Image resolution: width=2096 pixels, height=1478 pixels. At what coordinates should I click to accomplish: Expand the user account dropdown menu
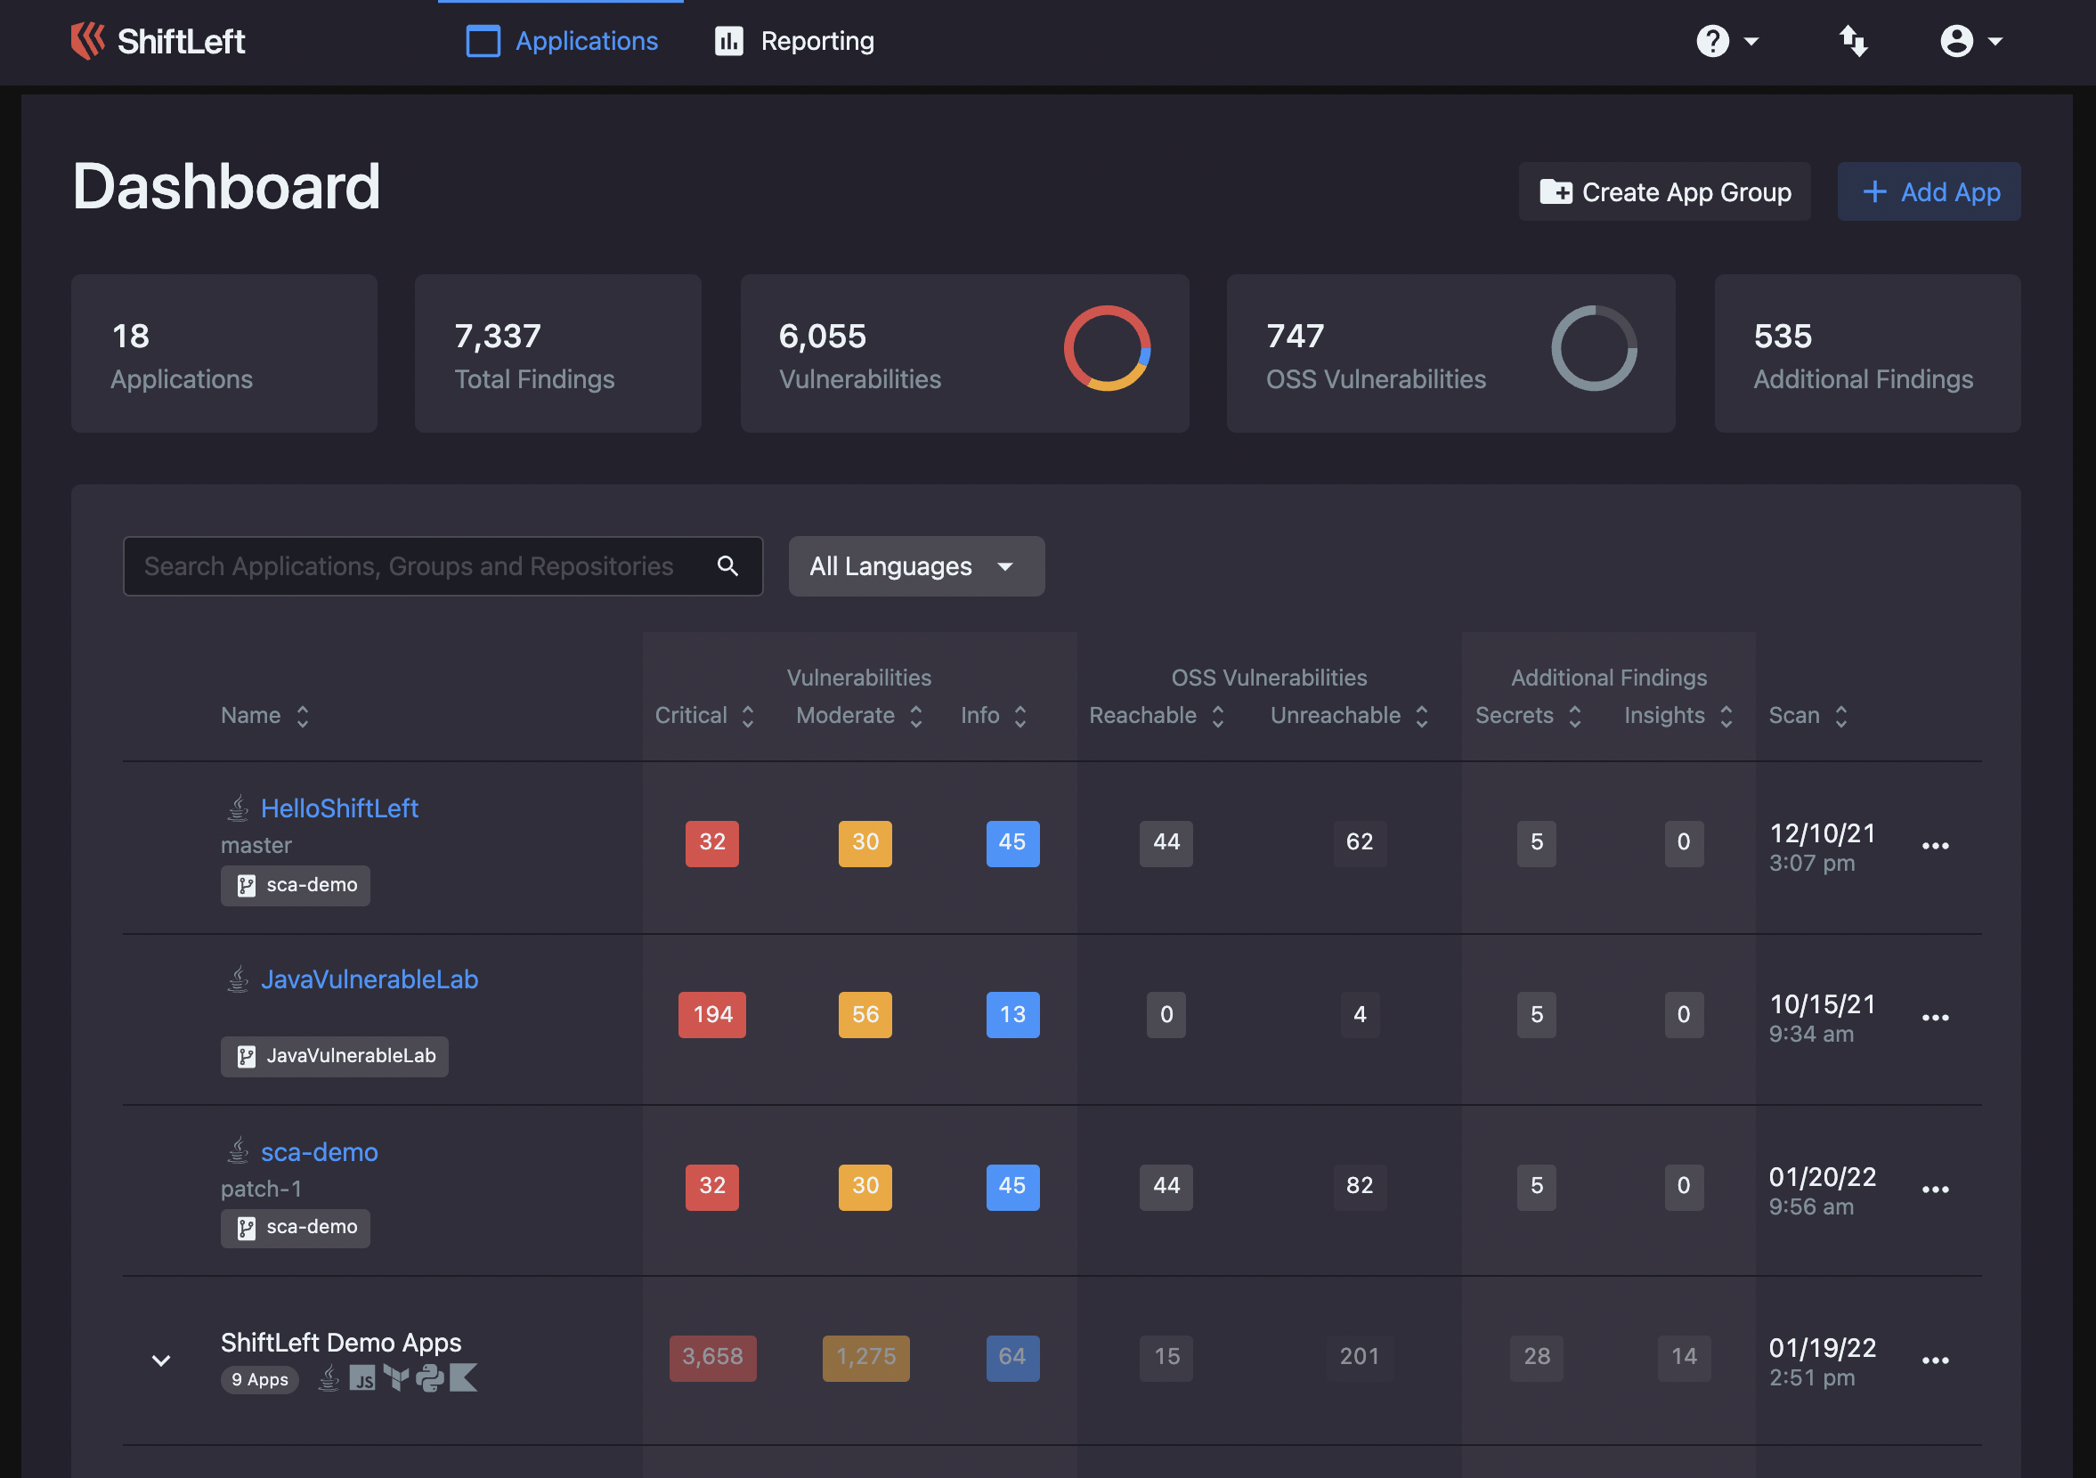(1967, 40)
